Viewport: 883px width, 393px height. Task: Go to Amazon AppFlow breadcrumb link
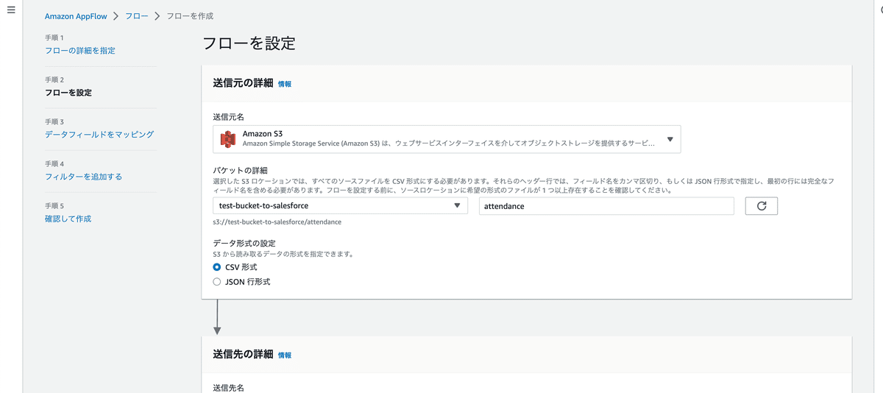(x=77, y=15)
